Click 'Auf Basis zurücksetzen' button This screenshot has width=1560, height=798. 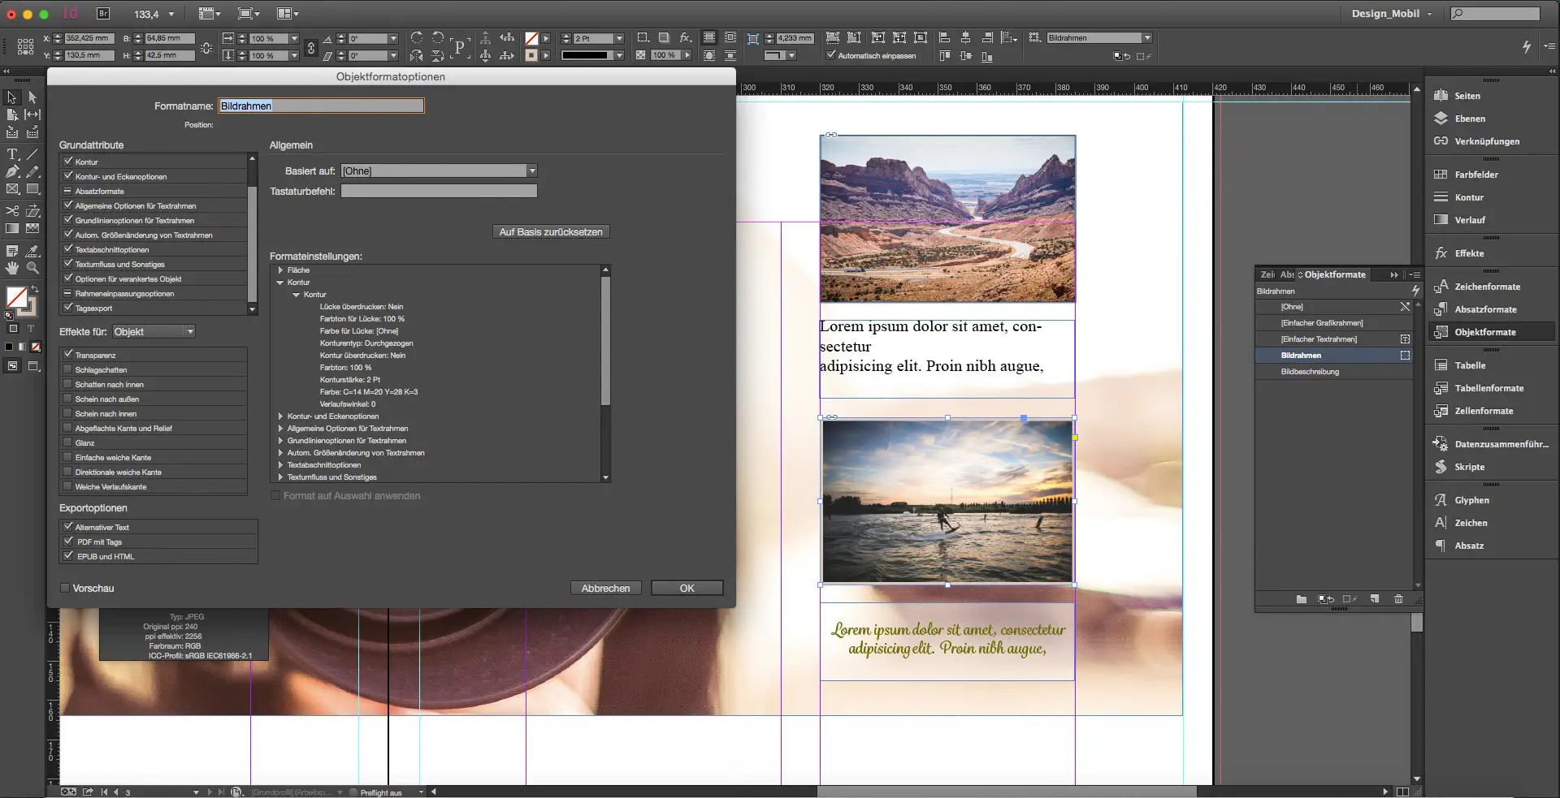[x=551, y=231]
